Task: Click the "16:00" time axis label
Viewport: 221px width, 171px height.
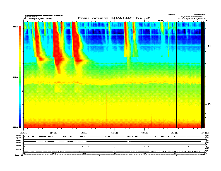Action: [x=145, y=133]
